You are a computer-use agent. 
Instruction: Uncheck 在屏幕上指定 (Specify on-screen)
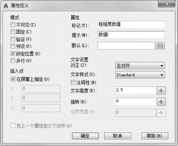click(13, 79)
